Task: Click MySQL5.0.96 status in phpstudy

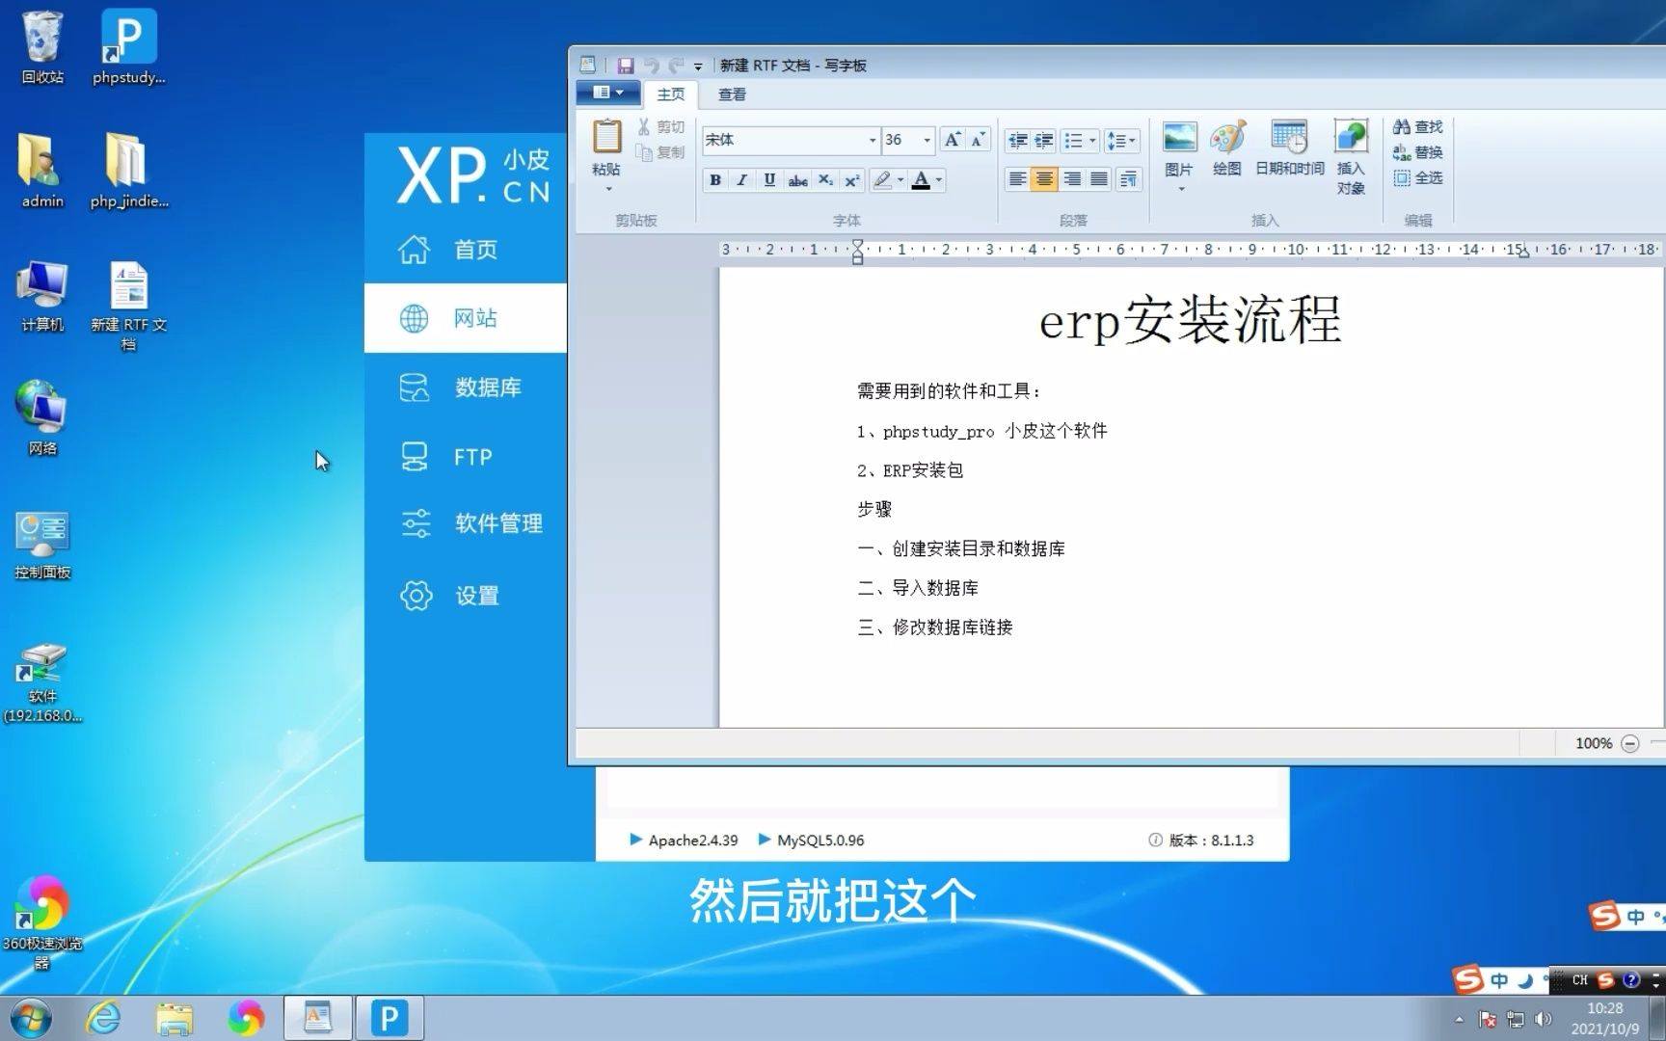Action: pyautogui.click(x=811, y=840)
